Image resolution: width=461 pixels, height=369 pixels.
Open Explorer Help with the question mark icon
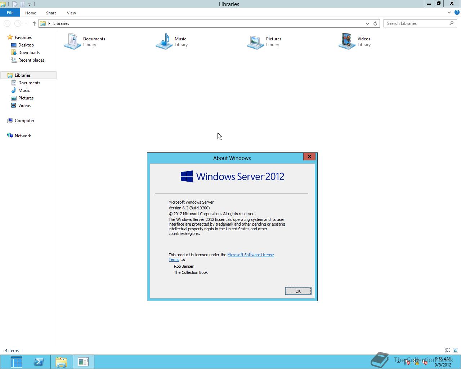pos(457,13)
